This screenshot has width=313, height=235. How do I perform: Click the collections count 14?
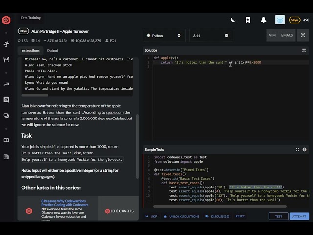point(36,41)
